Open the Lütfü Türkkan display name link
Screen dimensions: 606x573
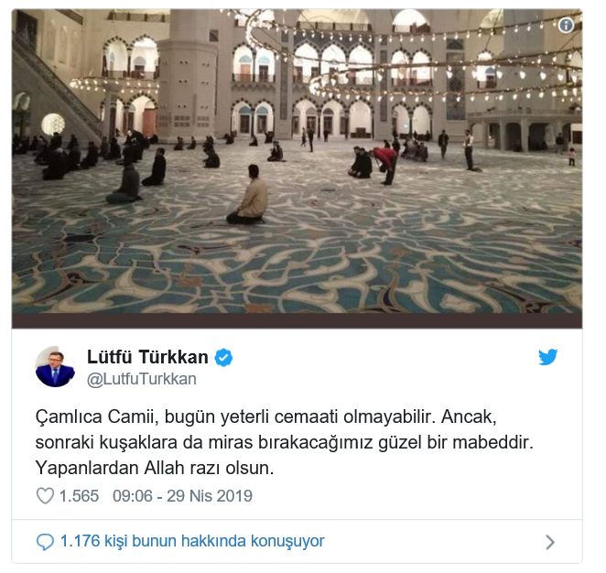click(x=147, y=357)
